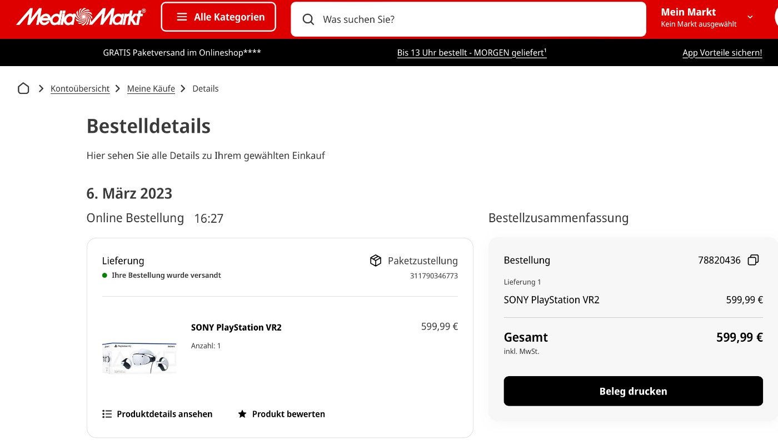
Task: Click the '6. März 2023' date heading
Action: [x=129, y=193]
